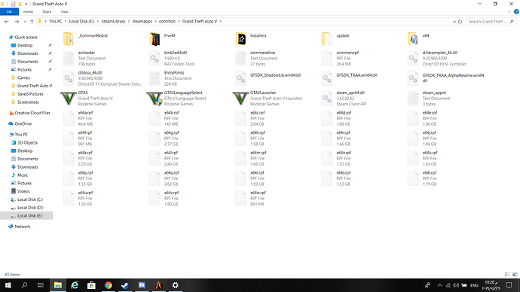Viewport: 520px width, 292px height.
Task: Select the _CommonRedist folder icon
Action: point(69,39)
